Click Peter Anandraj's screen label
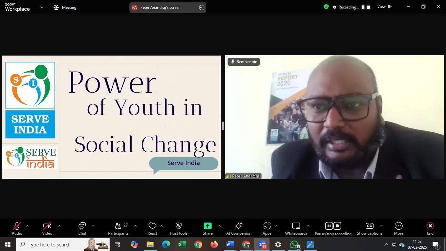 pos(160,8)
